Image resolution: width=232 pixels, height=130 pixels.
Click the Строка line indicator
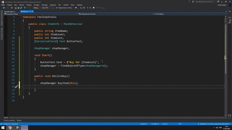pyautogui.click(x=144, y=124)
